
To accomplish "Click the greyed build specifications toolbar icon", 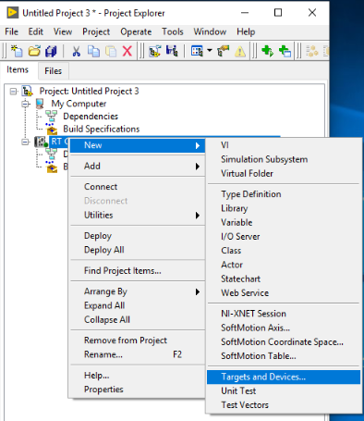I will (311, 51).
